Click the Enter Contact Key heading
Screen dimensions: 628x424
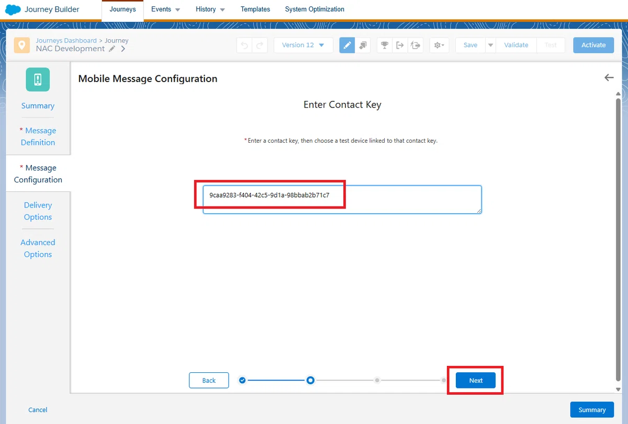(x=342, y=105)
